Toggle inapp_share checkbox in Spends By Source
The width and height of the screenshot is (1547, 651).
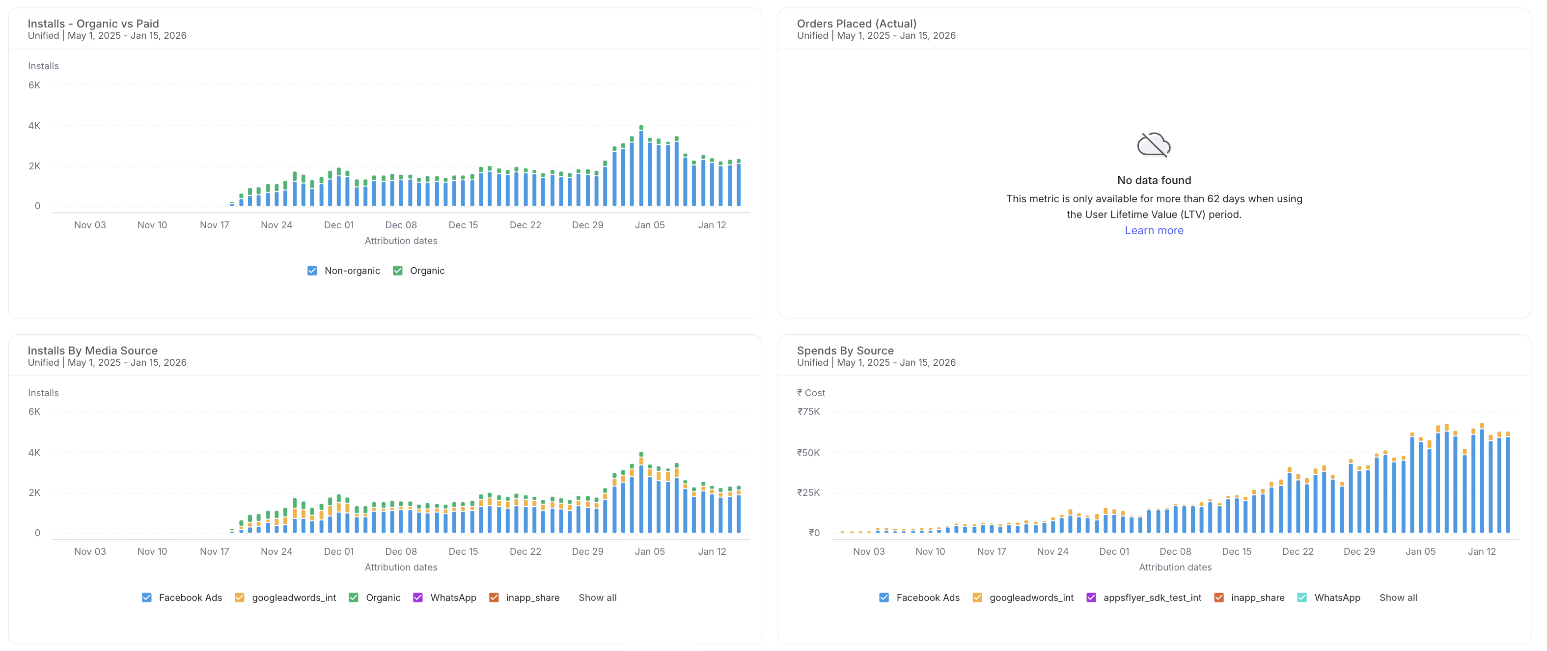pyautogui.click(x=1219, y=597)
